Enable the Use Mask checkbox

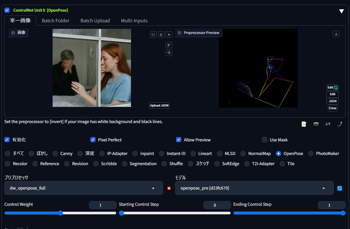(x=265, y=140)
